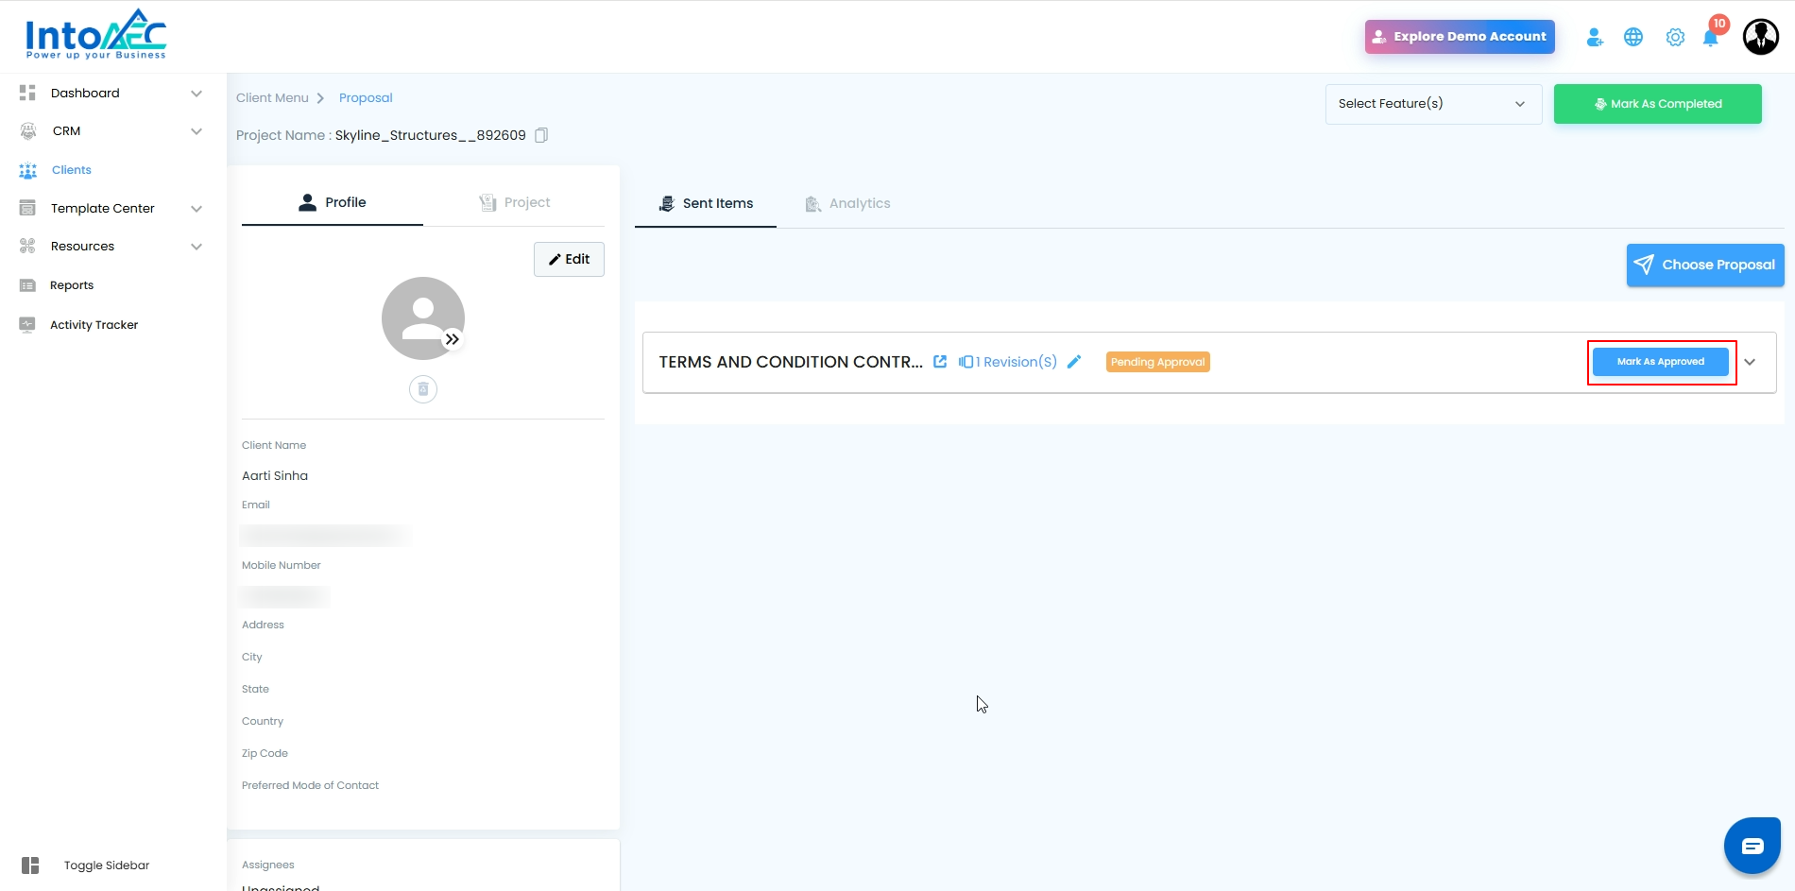1795x891 pixels.
Task: Click the pencil icon beside Revision(s)
Action: pyautogui.click(x=1074, y=362)
